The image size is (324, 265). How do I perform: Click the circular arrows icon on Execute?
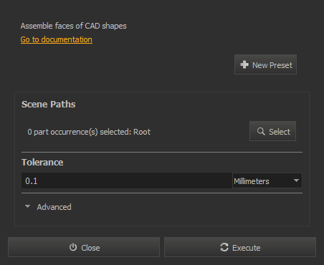pyautogui.click(x=224, y=247)
